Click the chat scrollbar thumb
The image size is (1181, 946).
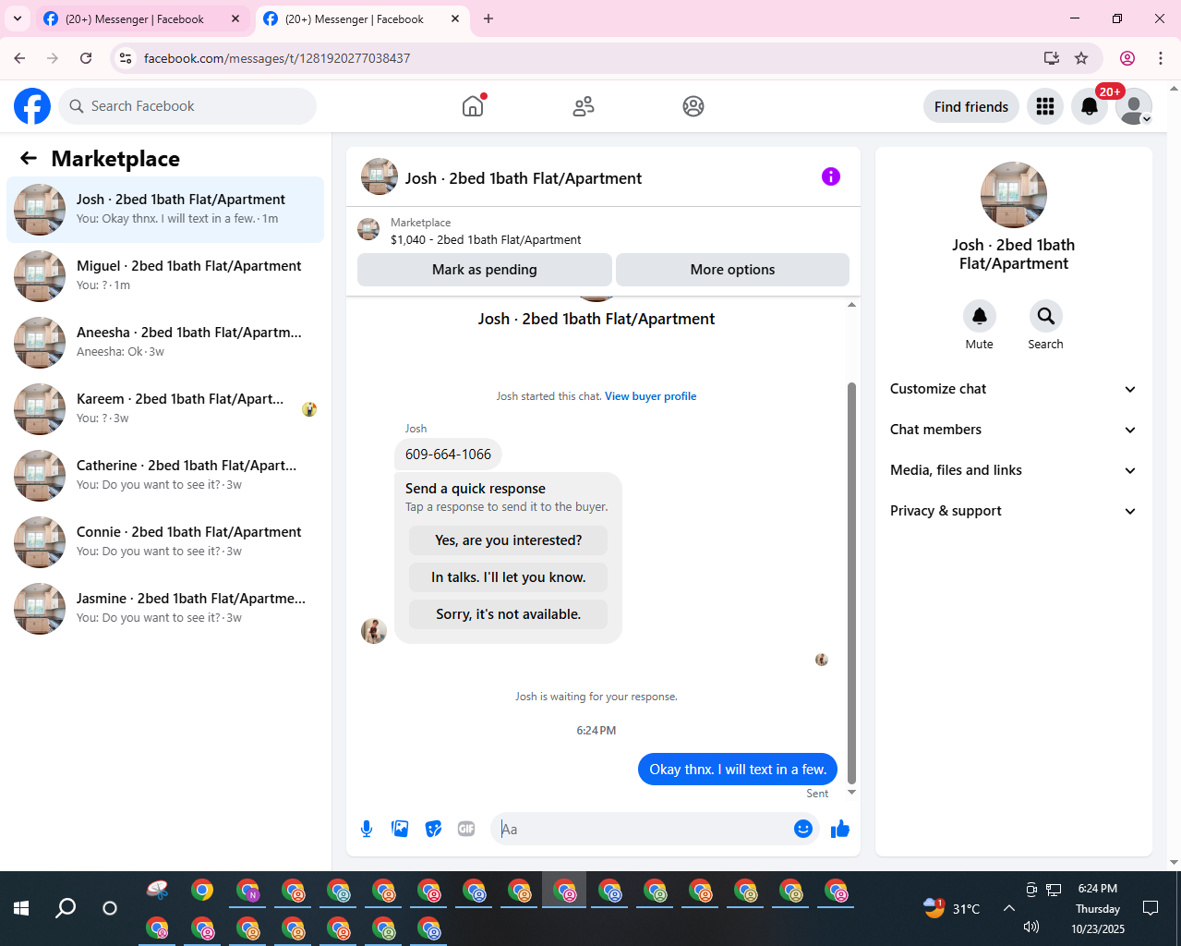pos(851,582)
